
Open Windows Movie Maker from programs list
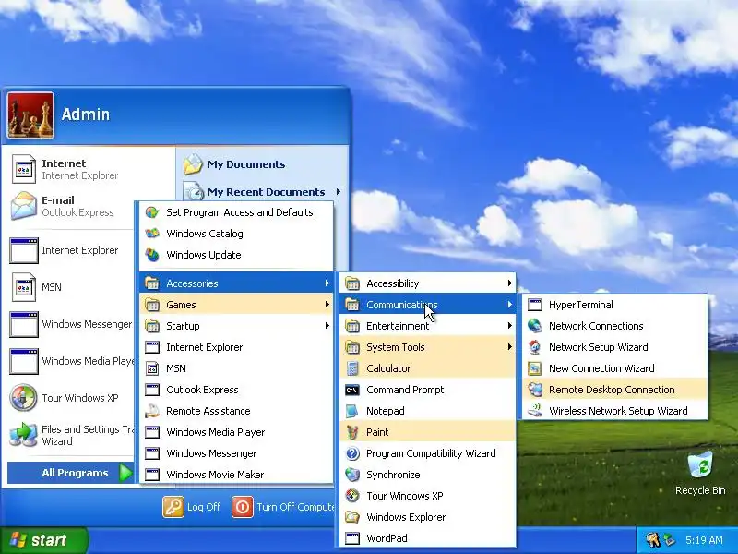(236, 475)
